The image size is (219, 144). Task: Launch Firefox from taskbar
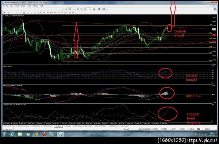(x=45, y=134)
